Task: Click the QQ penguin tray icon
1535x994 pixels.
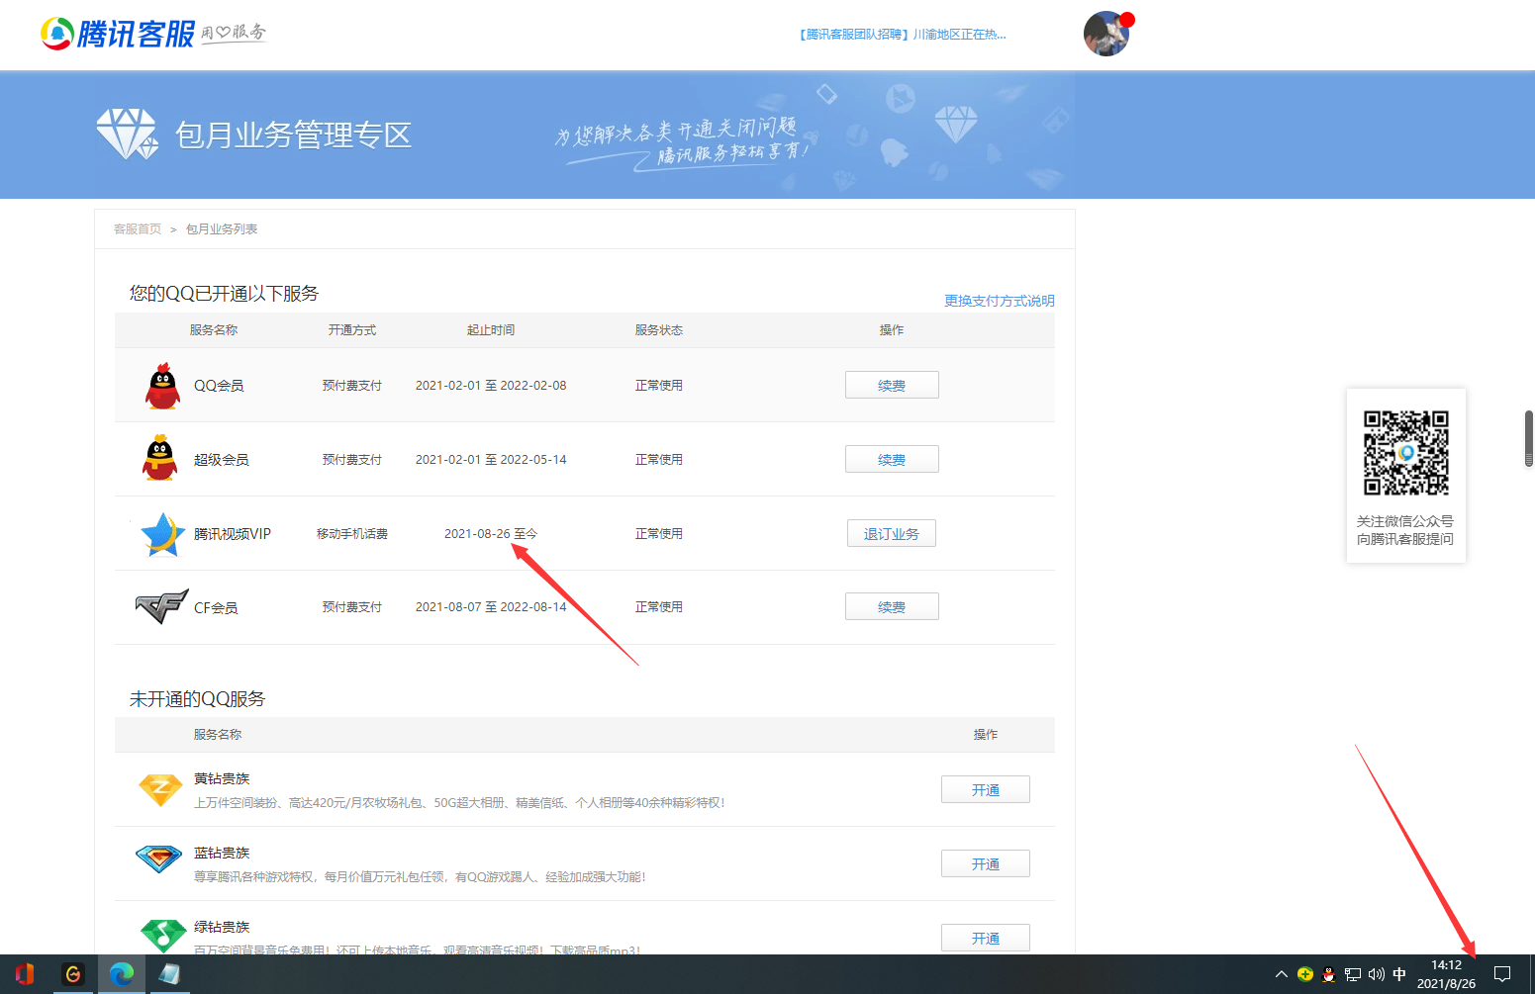Action: point(1329,974)
